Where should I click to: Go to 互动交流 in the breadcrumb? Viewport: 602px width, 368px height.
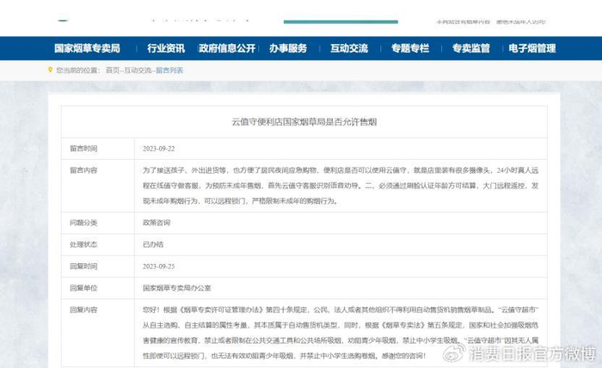138,71
